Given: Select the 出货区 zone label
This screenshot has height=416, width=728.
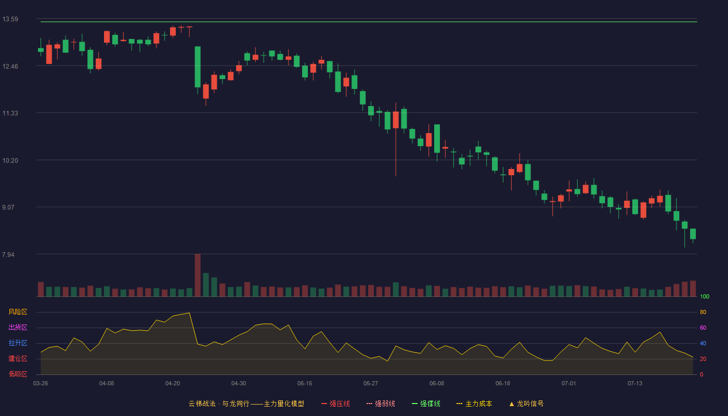Looking at the screenshot, I should tap(18, 328).
